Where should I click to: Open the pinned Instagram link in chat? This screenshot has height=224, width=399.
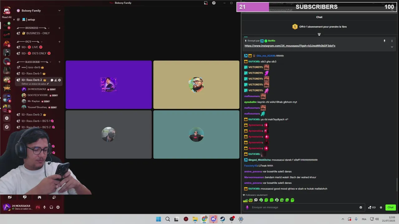[290, 46]
